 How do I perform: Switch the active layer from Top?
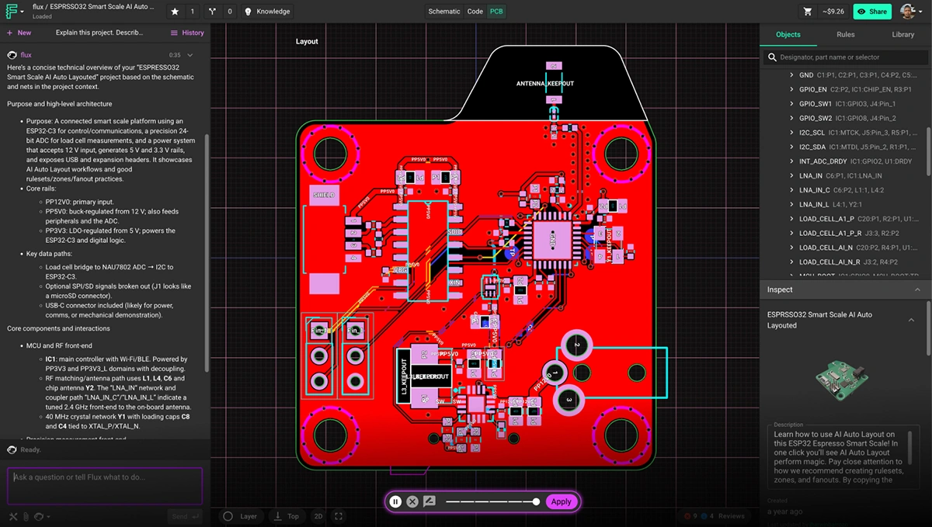(x=287, y=515)
